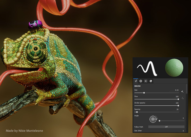The height and width of the screenshot is (137, 191).
Task: Click the Angle dial control
Action: point(153,119)
